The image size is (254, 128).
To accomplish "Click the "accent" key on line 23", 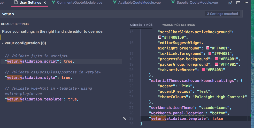I will [x=166, y=86].
